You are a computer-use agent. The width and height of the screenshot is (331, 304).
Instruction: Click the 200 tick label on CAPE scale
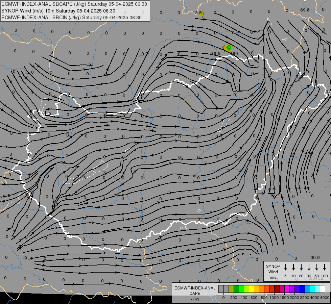(x=234, y=298)
